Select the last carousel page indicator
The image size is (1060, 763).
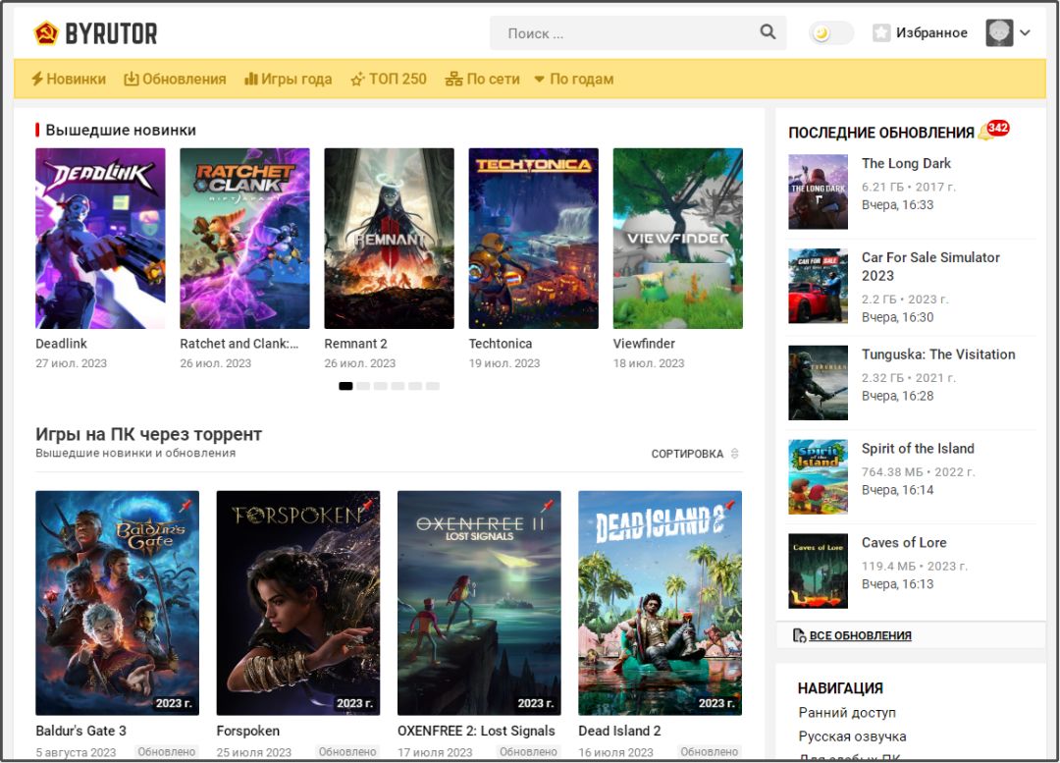433,386
